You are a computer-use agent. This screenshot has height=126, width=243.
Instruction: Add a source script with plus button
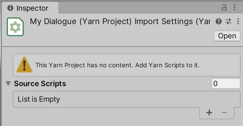click(209, 113)
